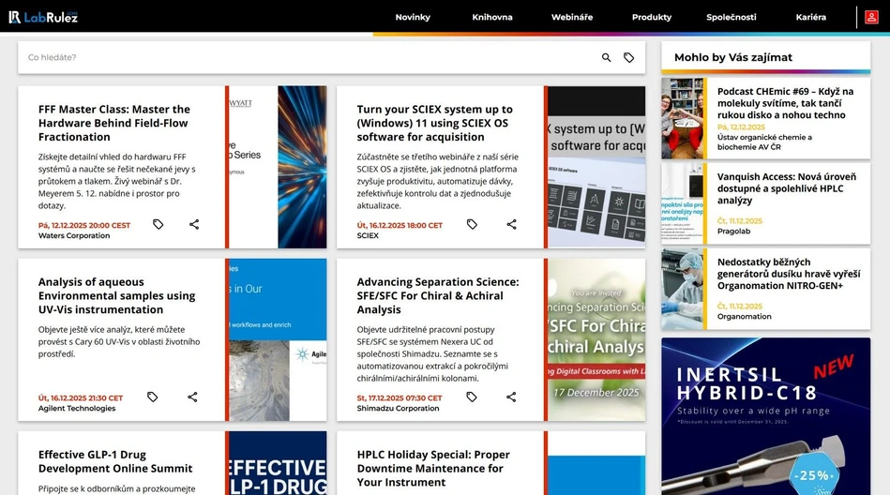890x495 pixels.
Task: Click tag icon on SCIEX OS webinar card
Action: point(472,225)
